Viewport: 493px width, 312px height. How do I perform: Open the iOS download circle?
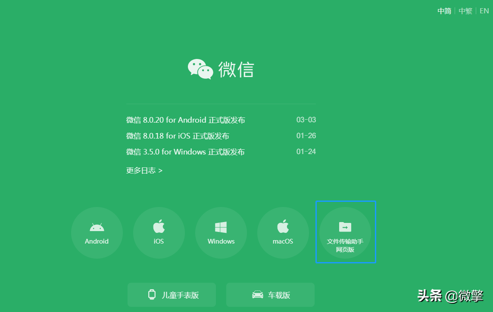pyautogui.click(x=159, y=232)
